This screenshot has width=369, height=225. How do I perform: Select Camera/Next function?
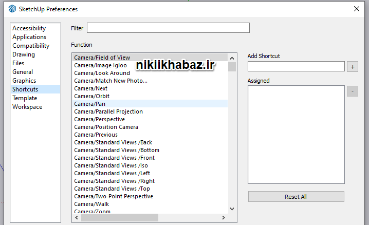pyautogui.click(x=150, y=88)
